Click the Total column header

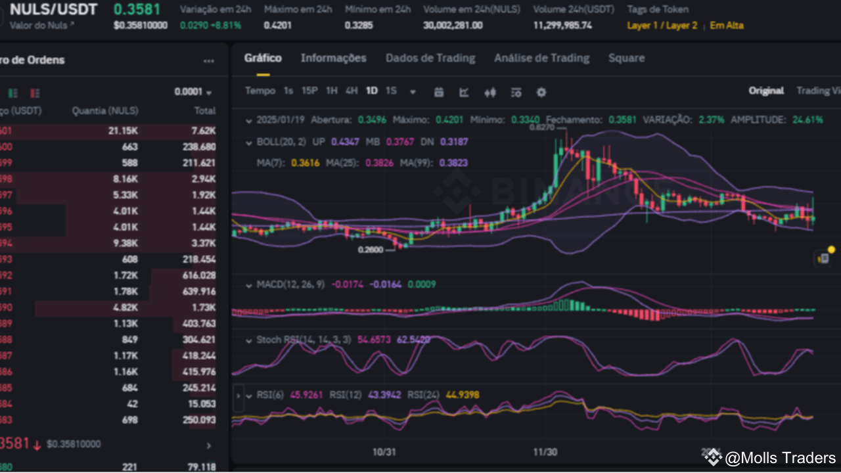click(205, 111)
